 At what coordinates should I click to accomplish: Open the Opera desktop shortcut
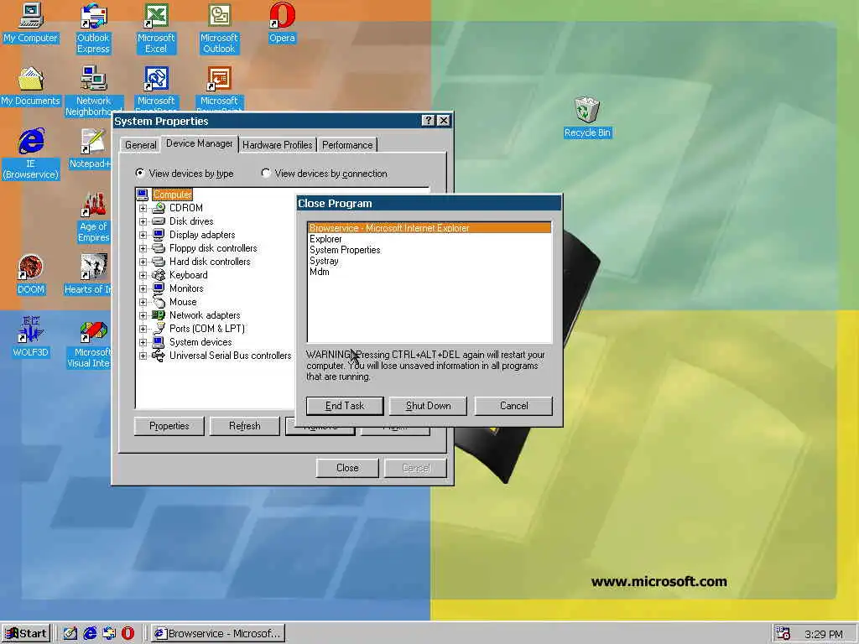[x=282, y=23]
